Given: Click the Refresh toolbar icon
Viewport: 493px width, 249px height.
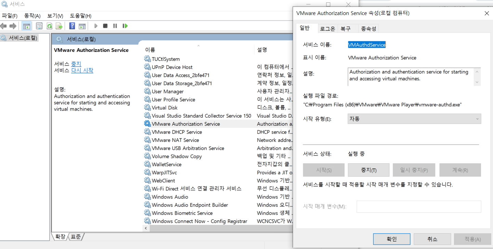Looking at the screenshot, I should point(49,26).
